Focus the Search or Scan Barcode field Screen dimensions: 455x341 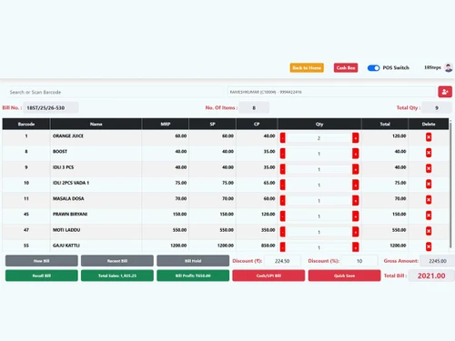pos(115,92)
